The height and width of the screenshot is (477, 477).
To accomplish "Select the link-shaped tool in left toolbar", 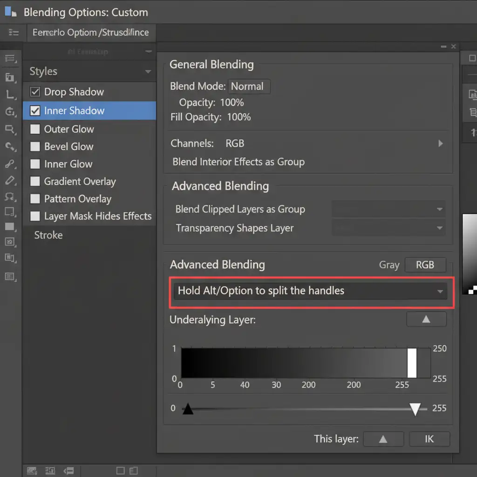I will pyautogui.click(x=10, y=164).
